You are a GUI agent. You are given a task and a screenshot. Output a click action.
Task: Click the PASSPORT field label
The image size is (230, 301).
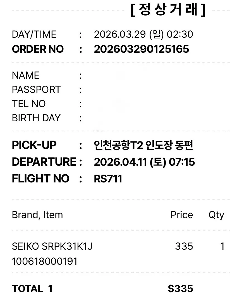click(36, 90)
